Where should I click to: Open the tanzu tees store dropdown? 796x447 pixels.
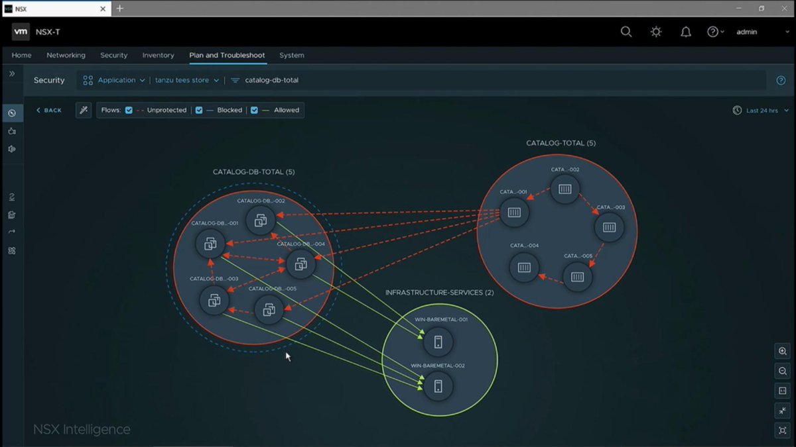186,80
